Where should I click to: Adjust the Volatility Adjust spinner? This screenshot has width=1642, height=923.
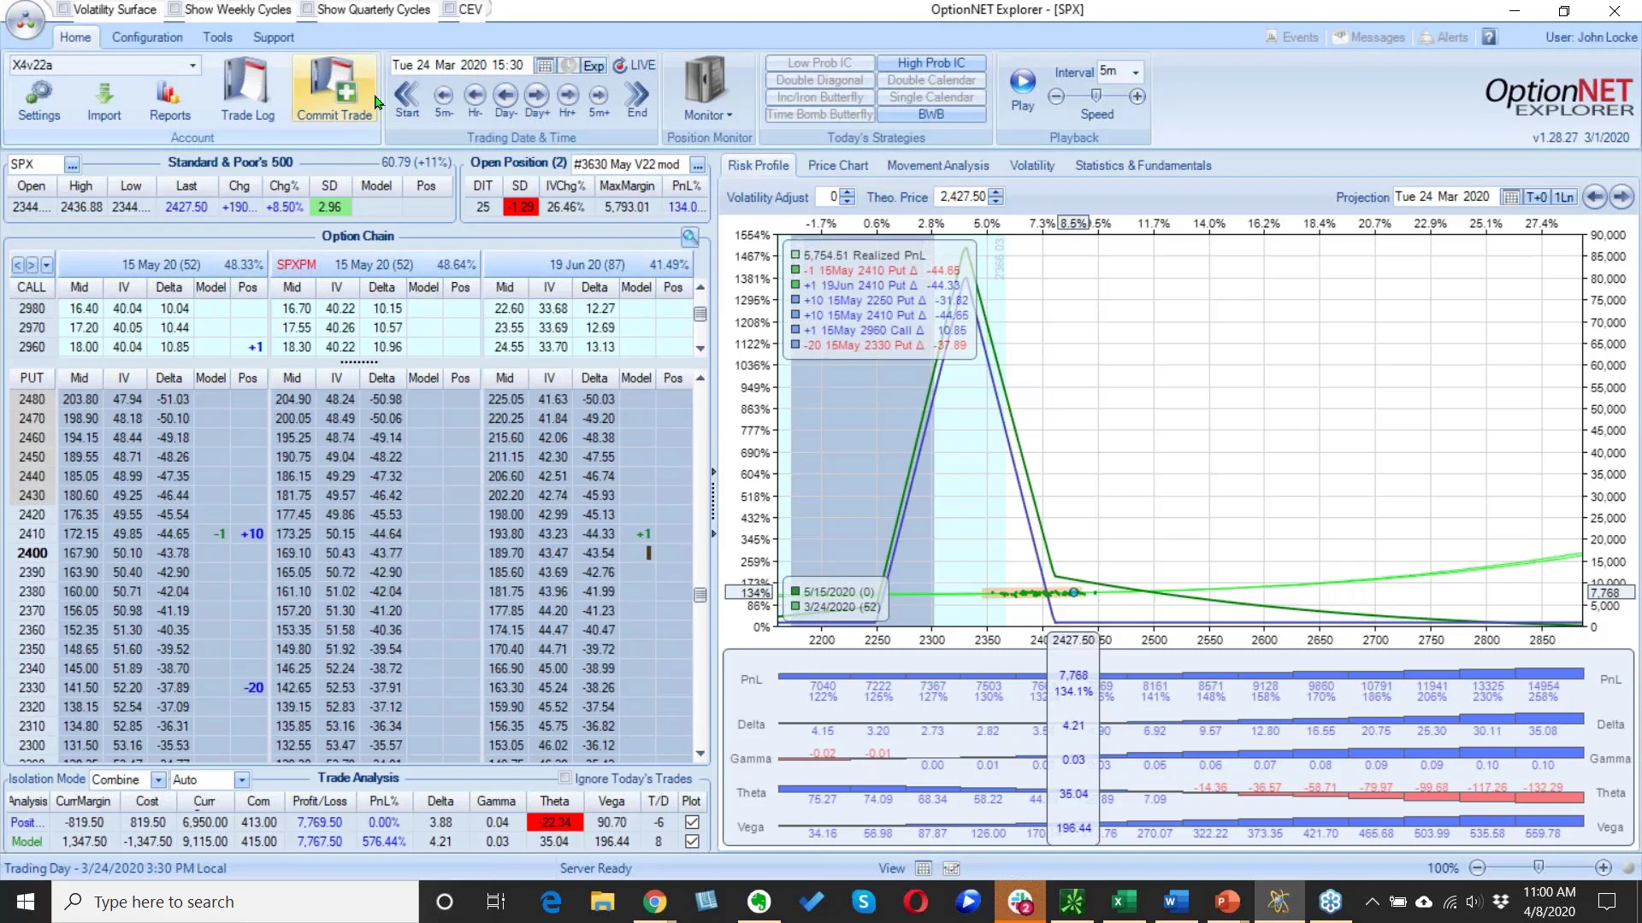click(847, 197)
